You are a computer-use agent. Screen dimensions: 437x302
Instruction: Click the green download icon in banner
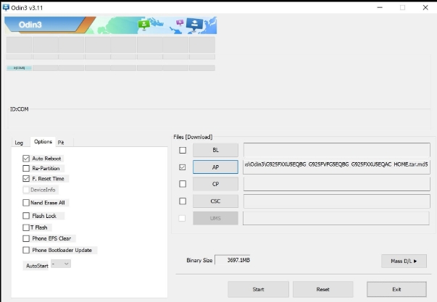(x=143, y=25)
